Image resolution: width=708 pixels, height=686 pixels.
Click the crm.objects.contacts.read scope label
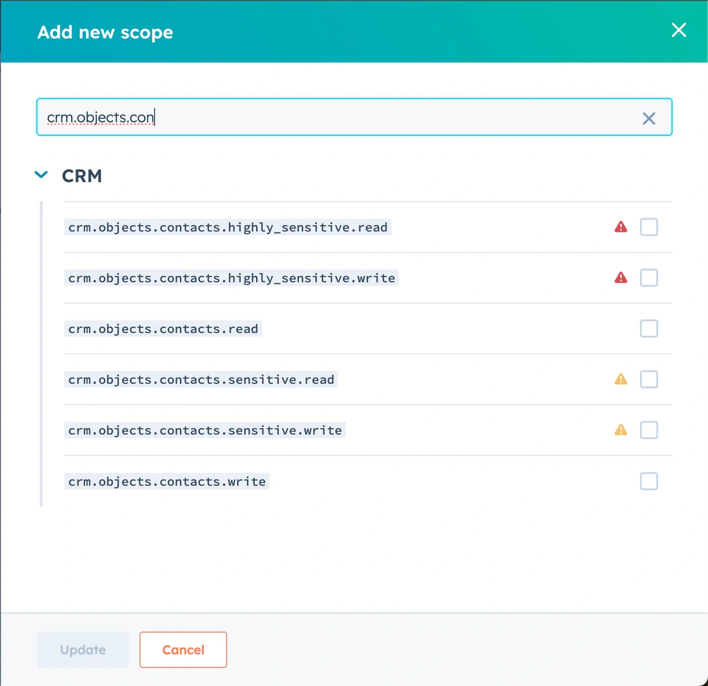coord(163,329)
